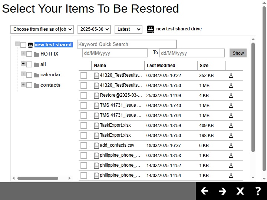Image resolution: width=267 pixels, height=200 pixels.
Task: Download TMS 41731_Issue modified 04/04/2025 15:40
Action: pos(231,106)
